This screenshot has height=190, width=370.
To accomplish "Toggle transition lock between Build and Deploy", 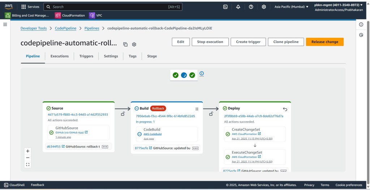I will coord(211,114).
